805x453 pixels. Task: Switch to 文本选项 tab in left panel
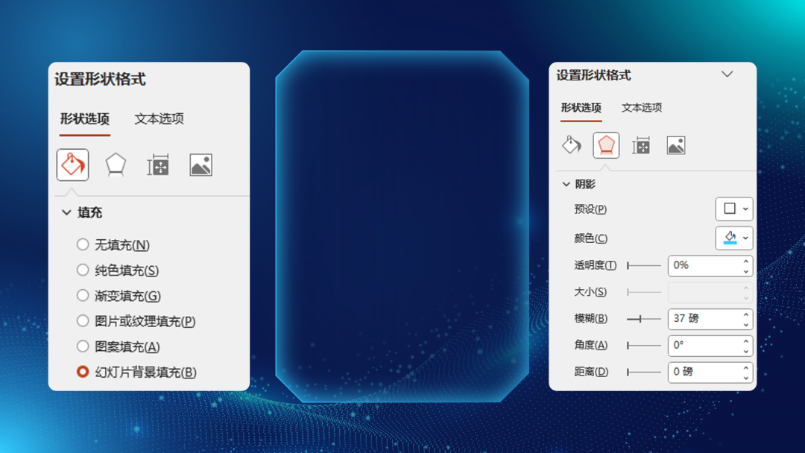tap(160, 119)
